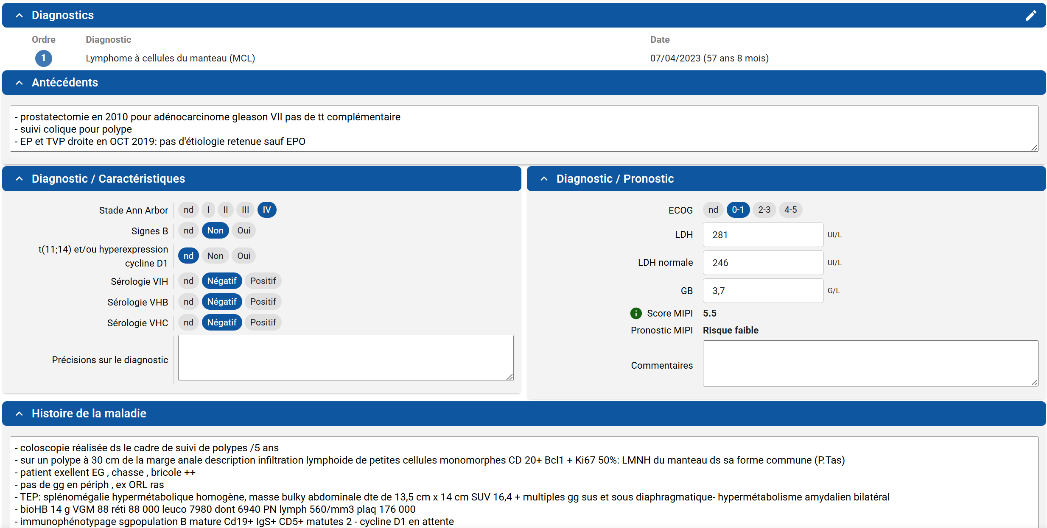This screenshot has width=1047, height=528.
Task: Select Ann Arbor stage III
Action: coord(245,210)
